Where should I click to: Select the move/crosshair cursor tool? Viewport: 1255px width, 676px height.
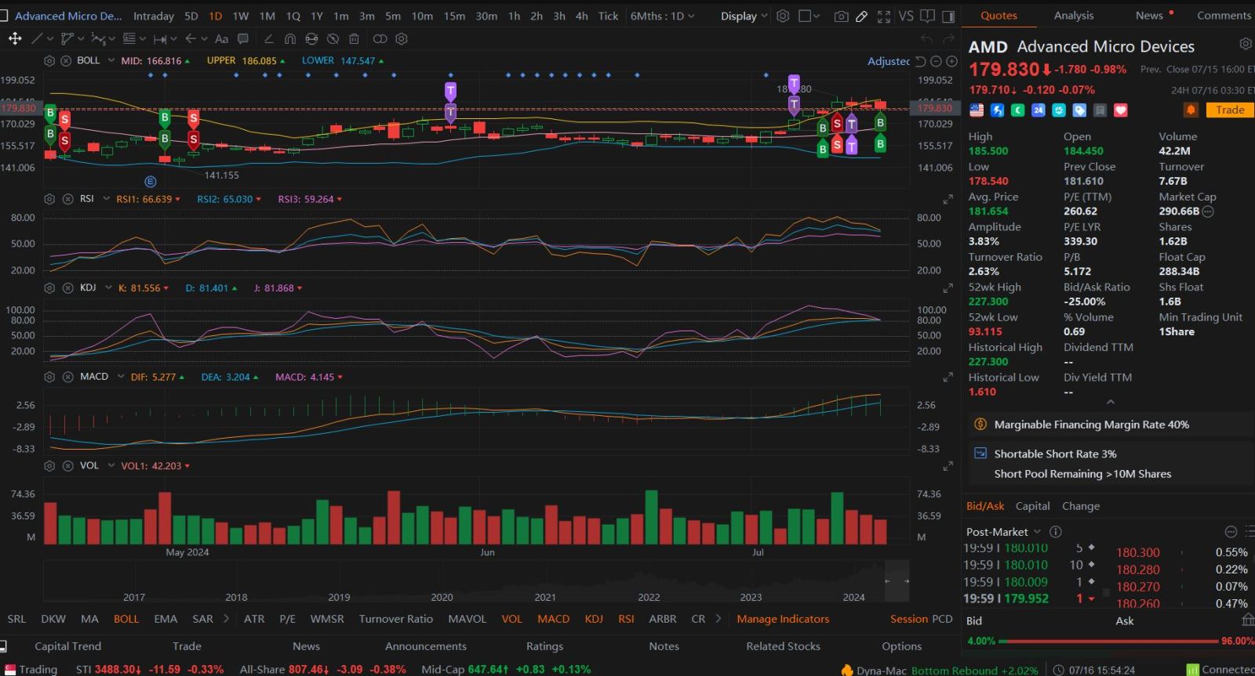coord(15,38)
